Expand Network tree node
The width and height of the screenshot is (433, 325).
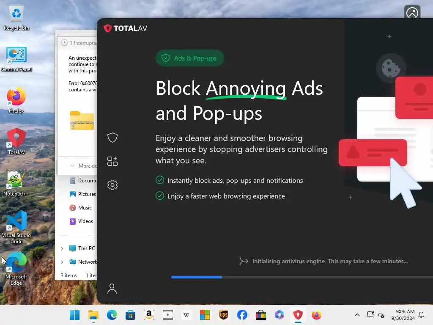tap(62, 262)
